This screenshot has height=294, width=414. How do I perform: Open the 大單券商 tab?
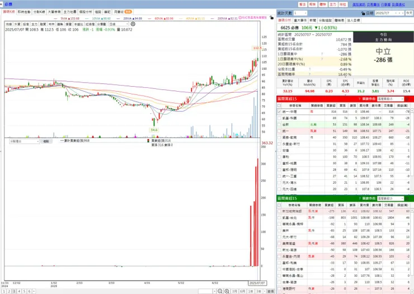[x=54, y=12]
